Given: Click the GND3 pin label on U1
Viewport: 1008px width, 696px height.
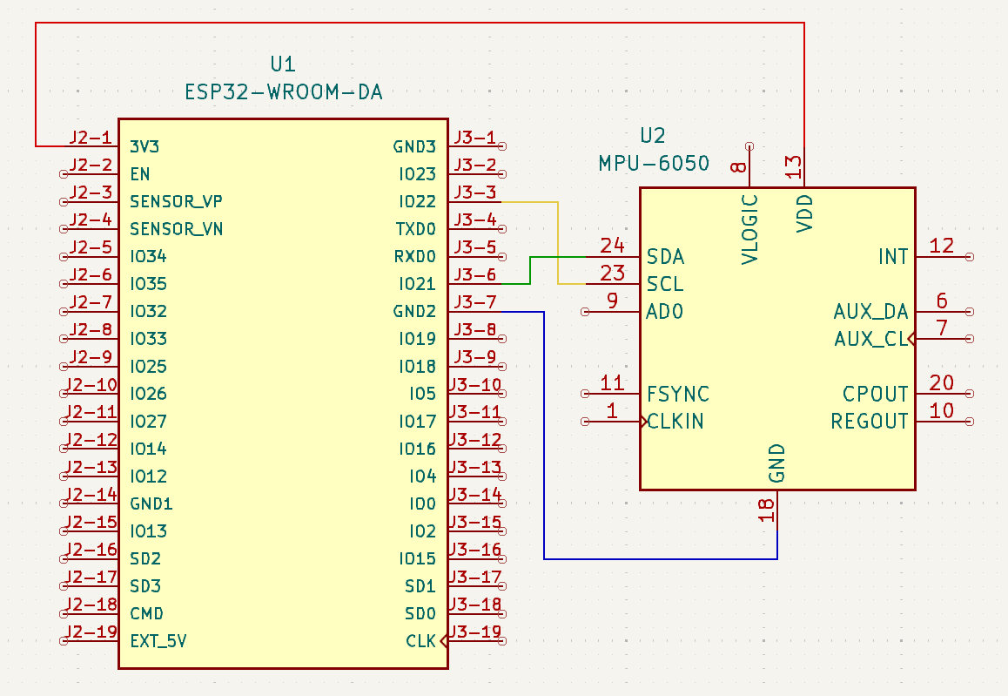Looking at the screenshot, I should click(414, 146).
